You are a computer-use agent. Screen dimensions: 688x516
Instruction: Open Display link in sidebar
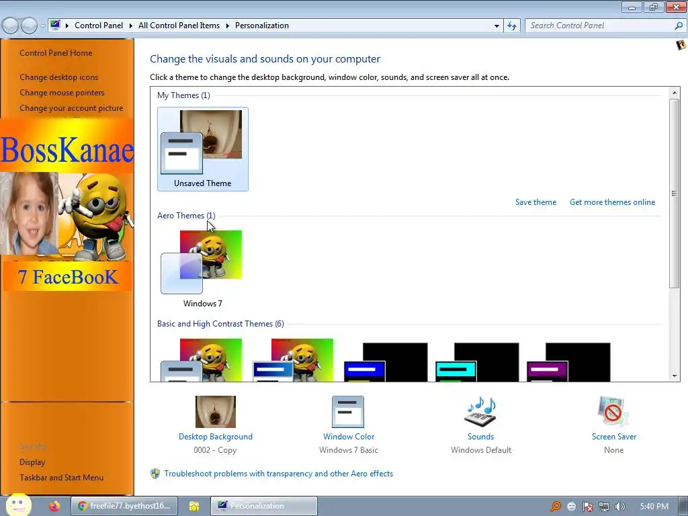pyautogui.click(x=32, y=462)
